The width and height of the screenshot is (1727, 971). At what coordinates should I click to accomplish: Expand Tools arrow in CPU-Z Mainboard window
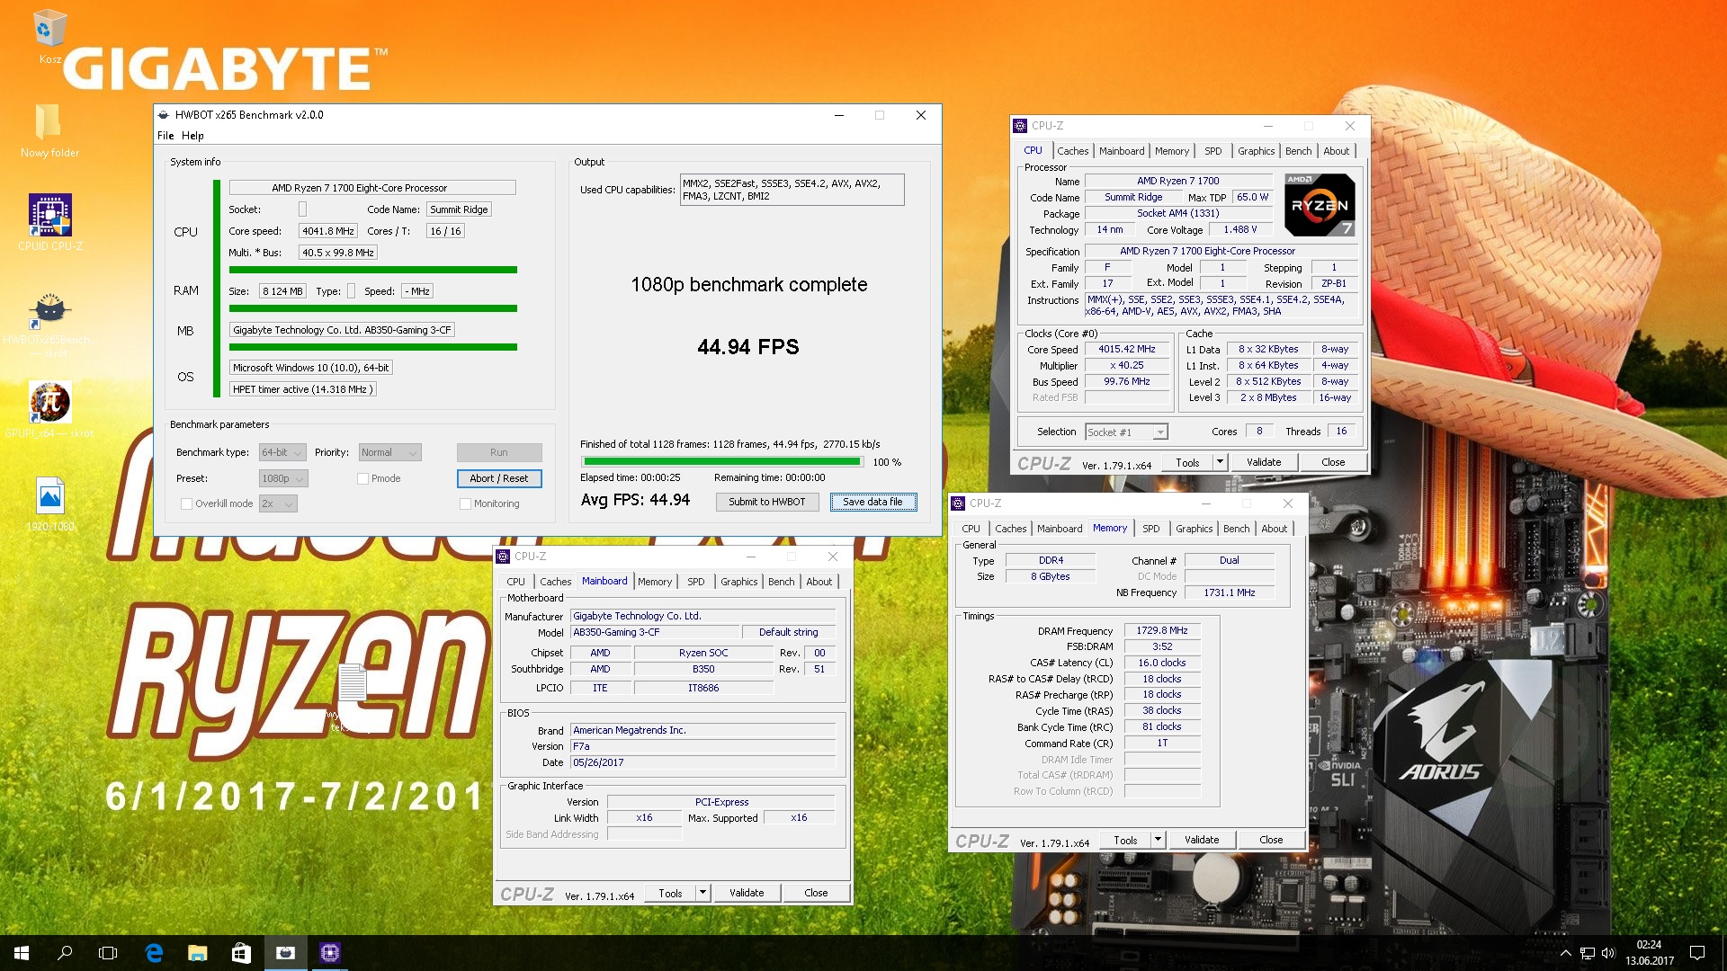pyautogui.click(x=702, y=893)
